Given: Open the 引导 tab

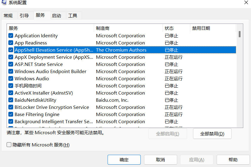Looking at the screenshot, I should tap(24, 16).
